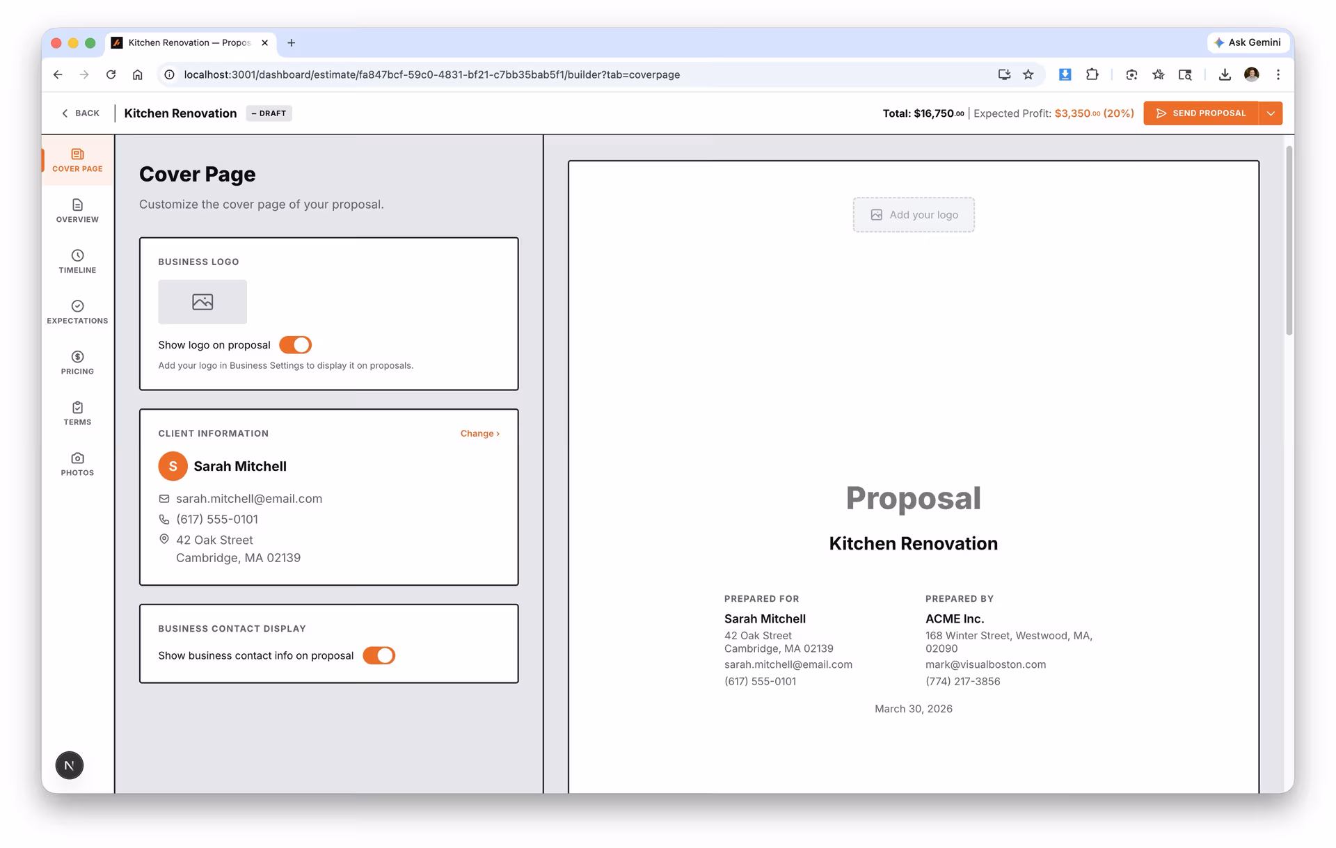Open the Expectations section
The width and height of the screenshot is (1336, 848).
tap(77, 312)
